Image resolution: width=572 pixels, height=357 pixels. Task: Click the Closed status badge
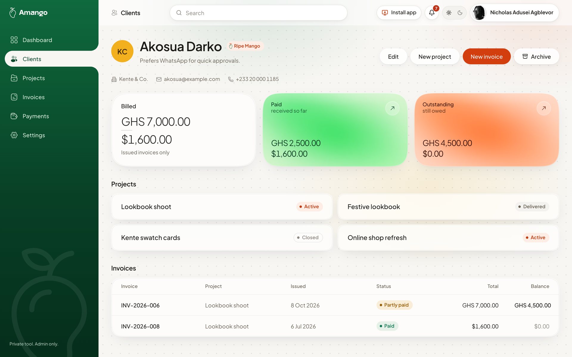(308, 238)
